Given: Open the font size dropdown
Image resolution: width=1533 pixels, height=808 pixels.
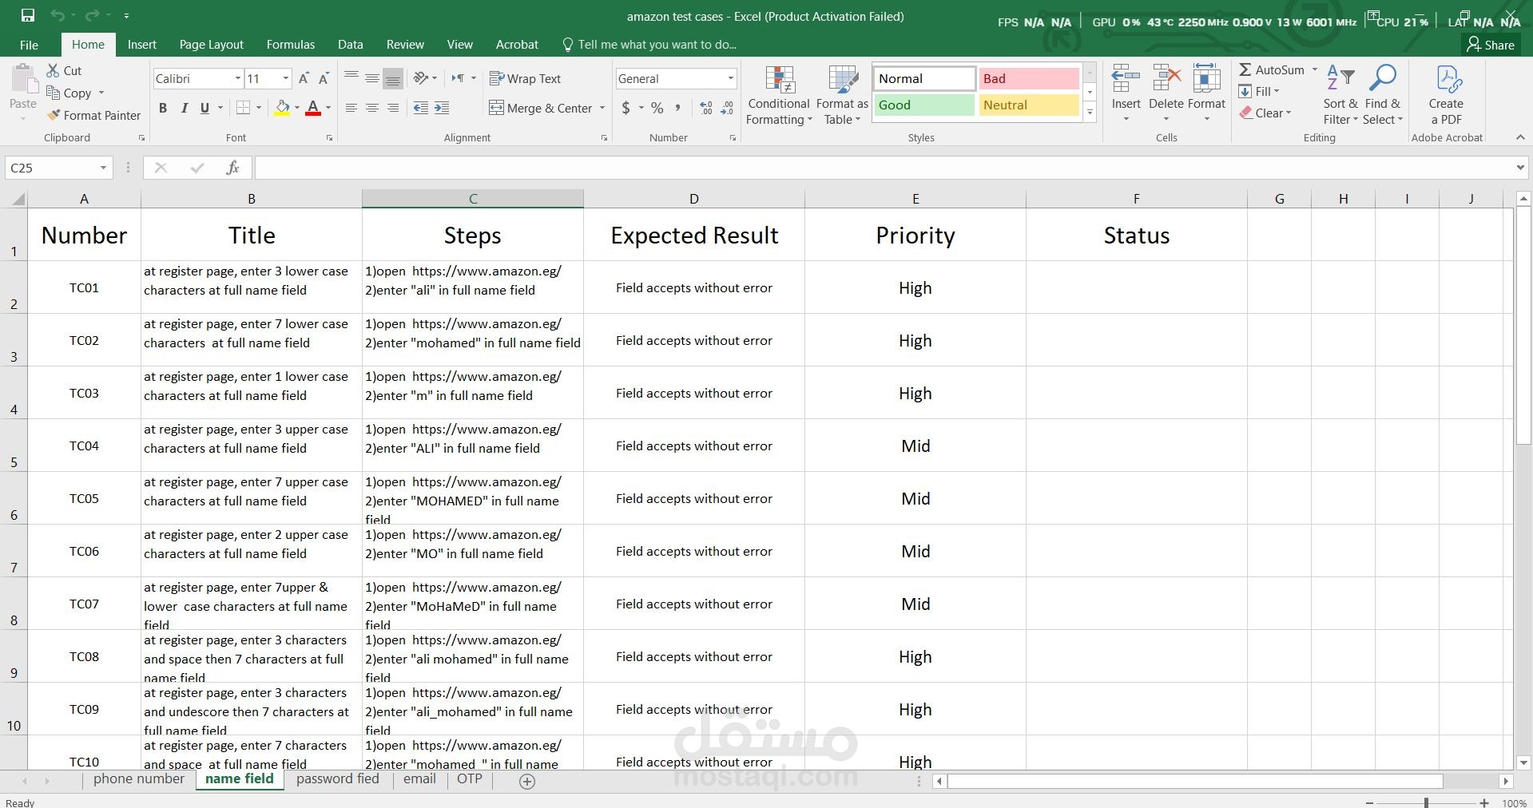Looking at the screenshot, I should 285,78.
